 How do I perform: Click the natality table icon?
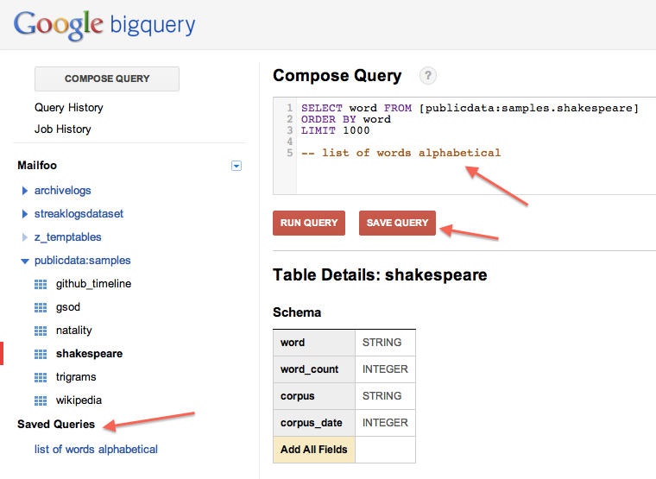pos(40,331)
